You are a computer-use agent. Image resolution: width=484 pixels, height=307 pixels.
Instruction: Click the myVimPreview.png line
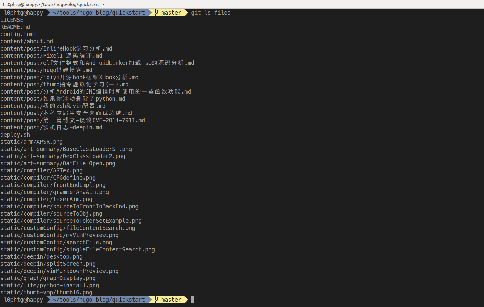pos(59,235)
